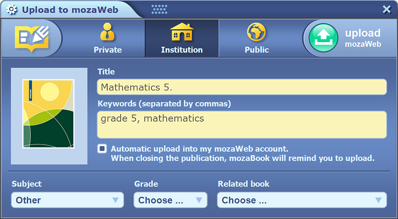Click the notebook-and-pencil icon
The width and height of the screenshot is (398, 219).
click(x=32, y=37)
